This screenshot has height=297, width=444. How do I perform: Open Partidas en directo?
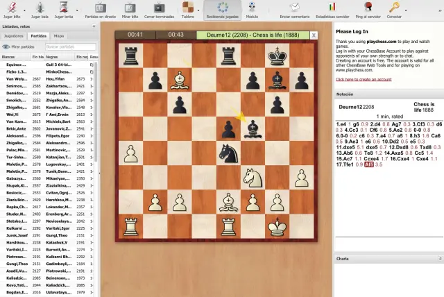(x=101, y=7)
